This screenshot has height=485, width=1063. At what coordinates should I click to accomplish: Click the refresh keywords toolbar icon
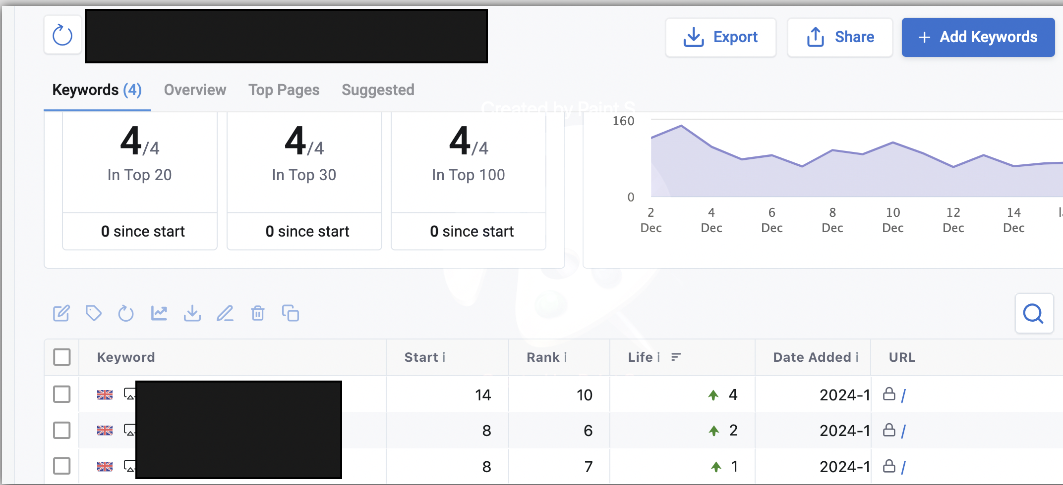126,313
